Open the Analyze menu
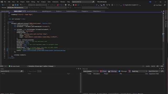 (43, 2)
